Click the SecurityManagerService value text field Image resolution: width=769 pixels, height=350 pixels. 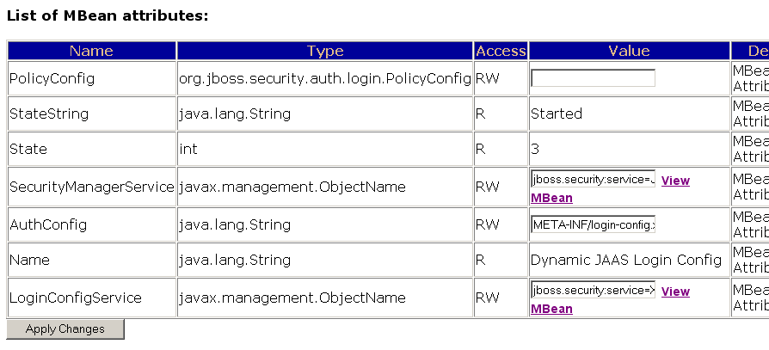pos(593,180)
